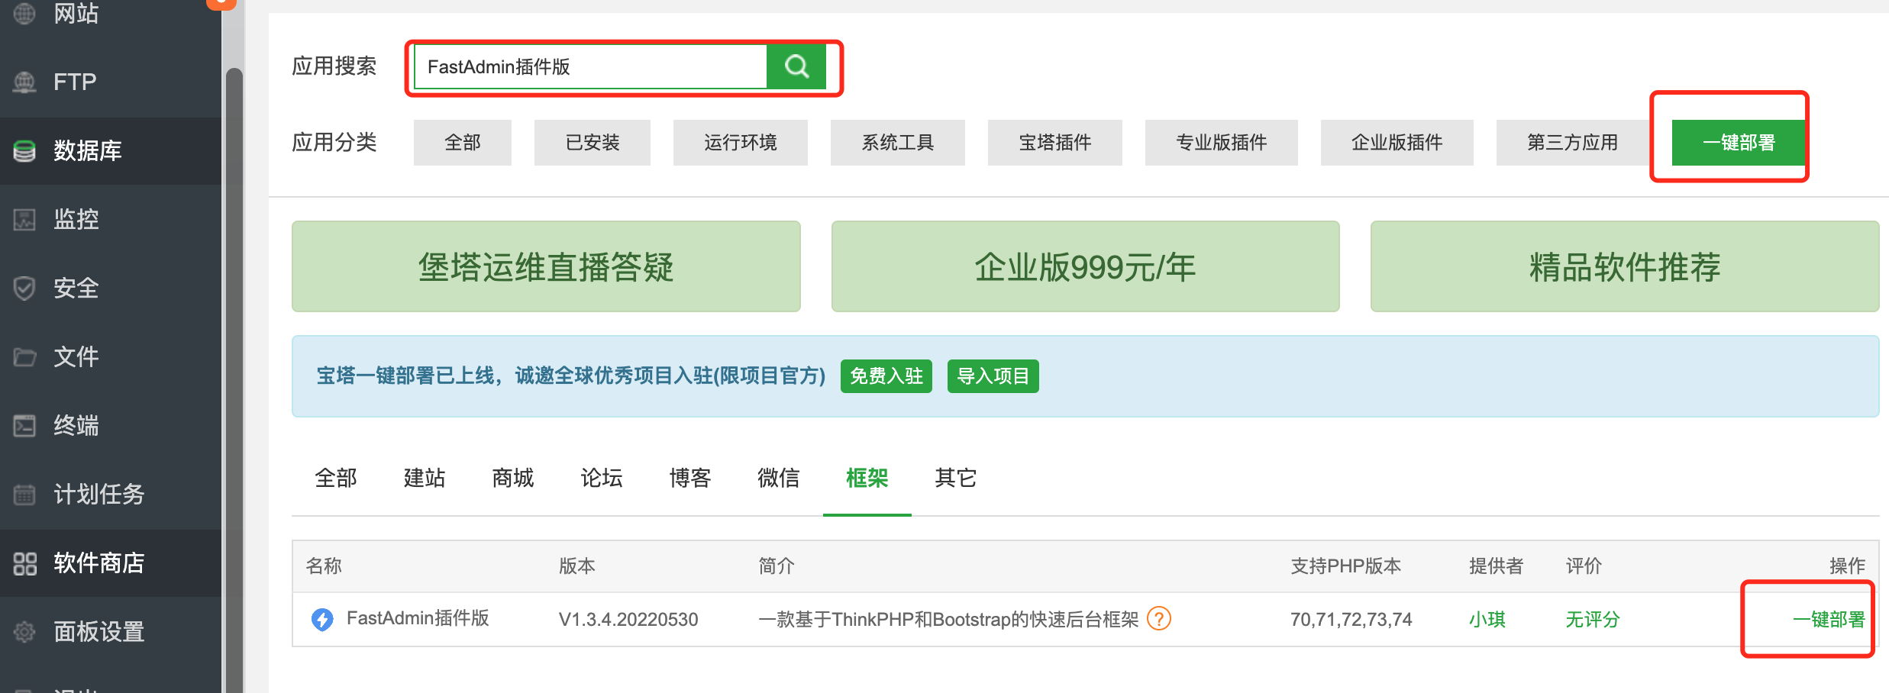This screenshot has width=1889, height=693.
Task: Click the gear icon beside 面板设置
Action: pos(24,632)
